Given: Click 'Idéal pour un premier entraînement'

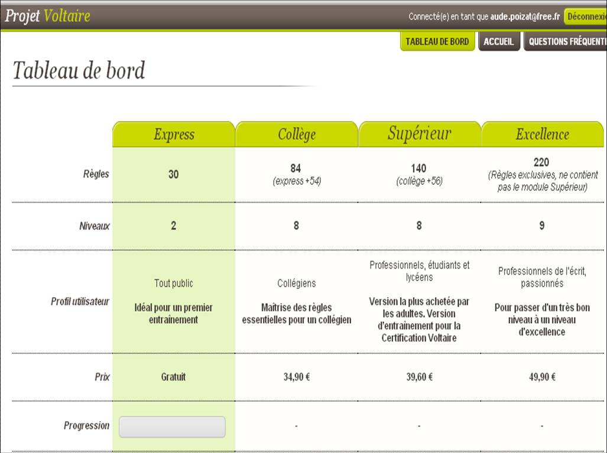Looking at the screenshot, I should click(173, 314).
